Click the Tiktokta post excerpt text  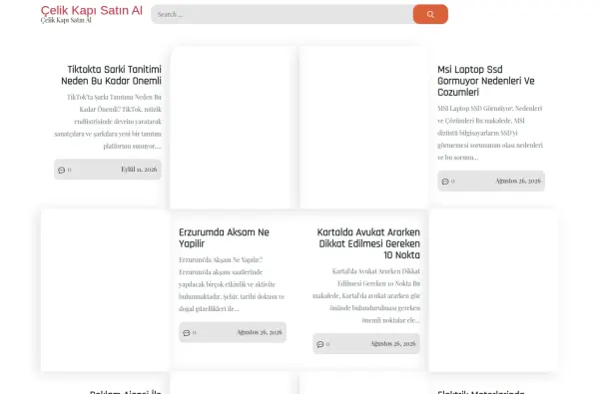click(108, 122)
